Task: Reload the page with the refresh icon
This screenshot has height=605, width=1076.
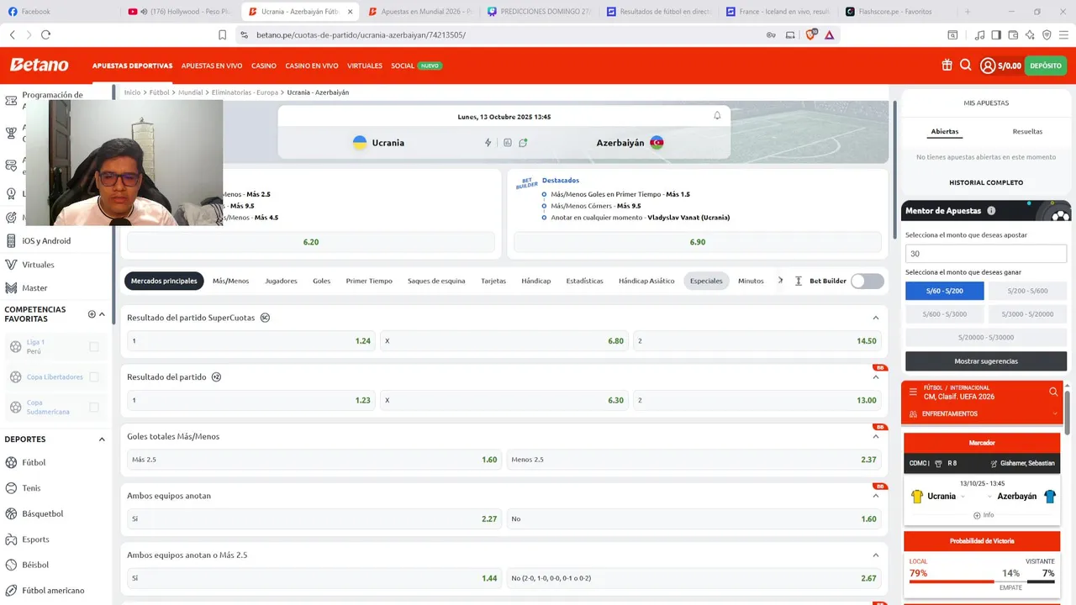Action: coord(45,34)
